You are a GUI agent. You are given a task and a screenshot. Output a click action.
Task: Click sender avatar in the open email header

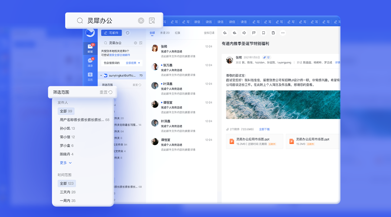[229, 60]
